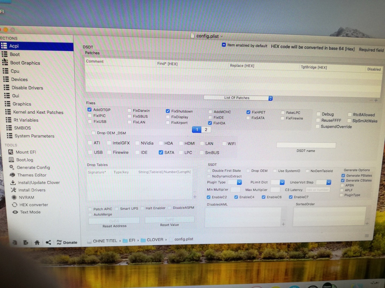Click the Find* [HEX] column header

click(x=167, y=63)
